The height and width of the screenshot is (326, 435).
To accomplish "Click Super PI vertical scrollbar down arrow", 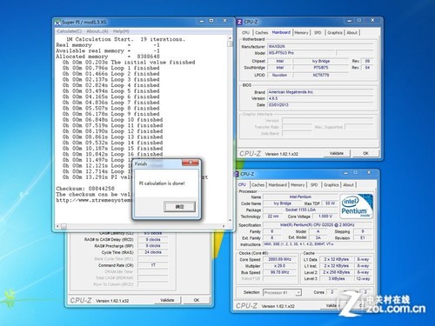I will (230, 221).
